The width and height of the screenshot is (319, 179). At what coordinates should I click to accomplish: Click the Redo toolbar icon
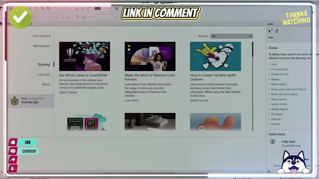pyautogui.click(x=65, y=8)
